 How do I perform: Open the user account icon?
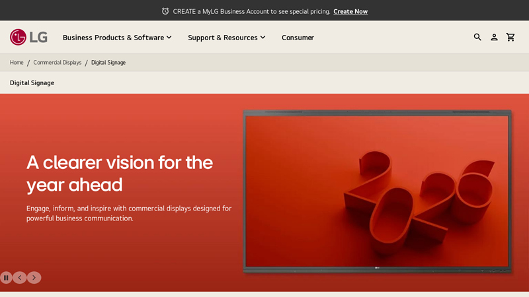pyautogui.click(x=494, y=38)
